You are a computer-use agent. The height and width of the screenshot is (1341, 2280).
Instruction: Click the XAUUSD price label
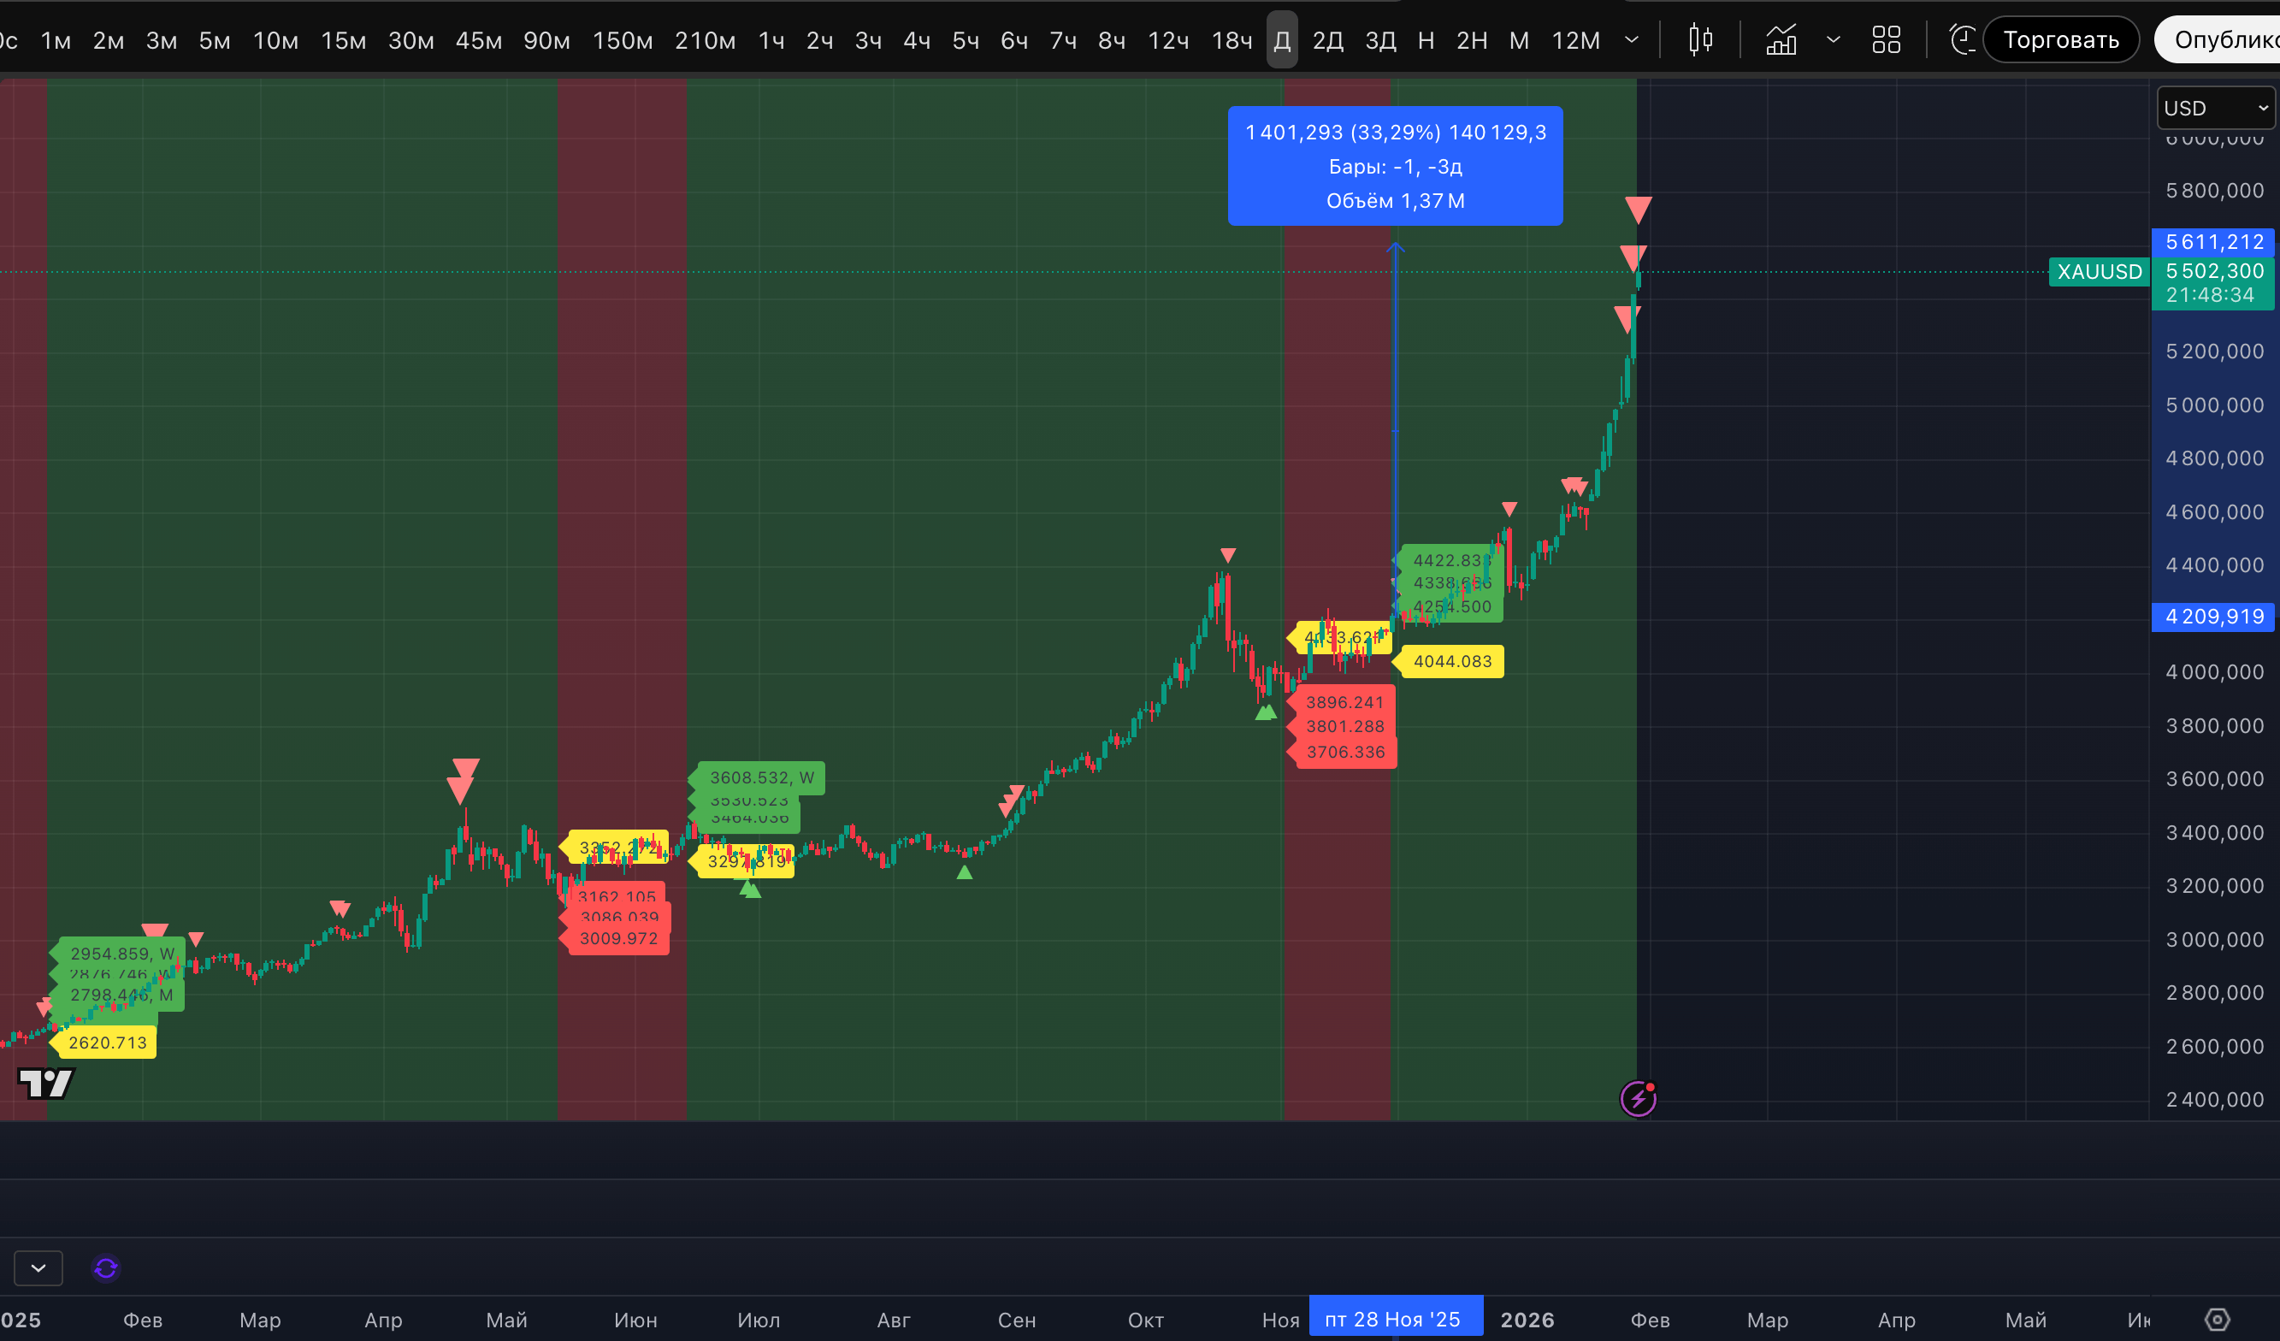coord(2099,271)
